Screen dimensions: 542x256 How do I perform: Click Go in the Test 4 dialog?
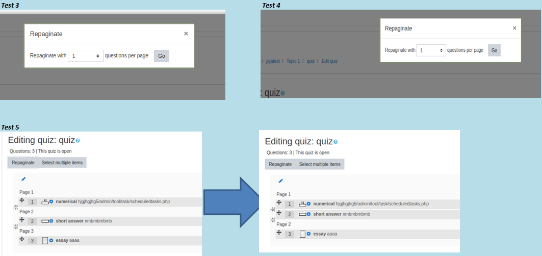pos(494,50)
